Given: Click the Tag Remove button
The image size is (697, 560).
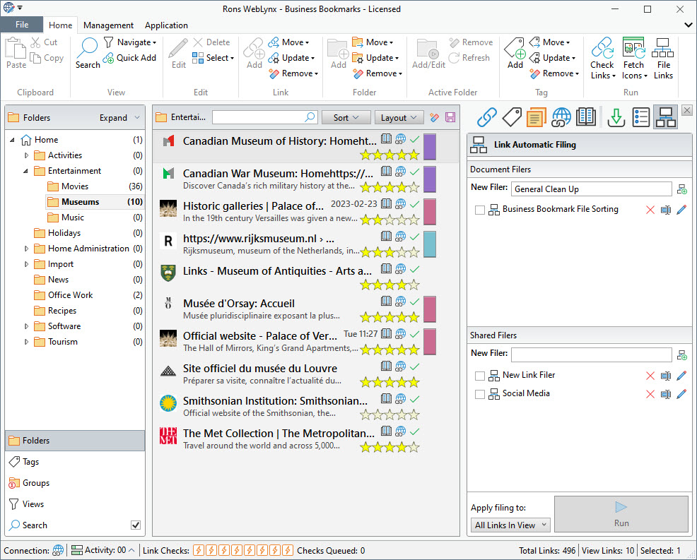Looking at the screenshot, I should 554,73.
